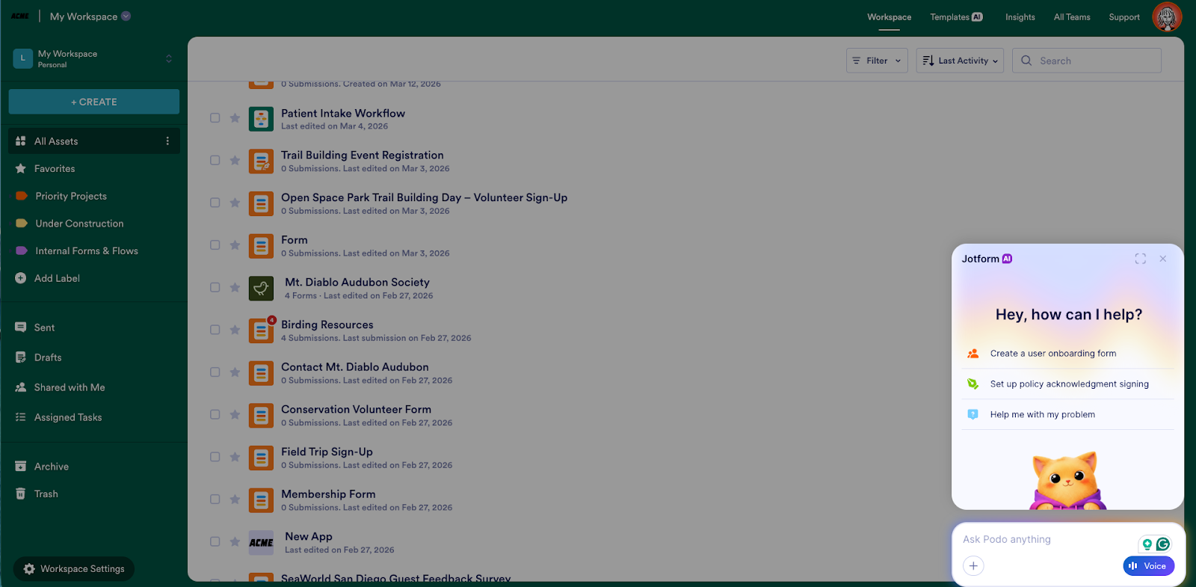This screenshot has width=1196, height=587.
Task: Click the purple Internal Forms & Flows tag
Action: (x=22, y=251)
